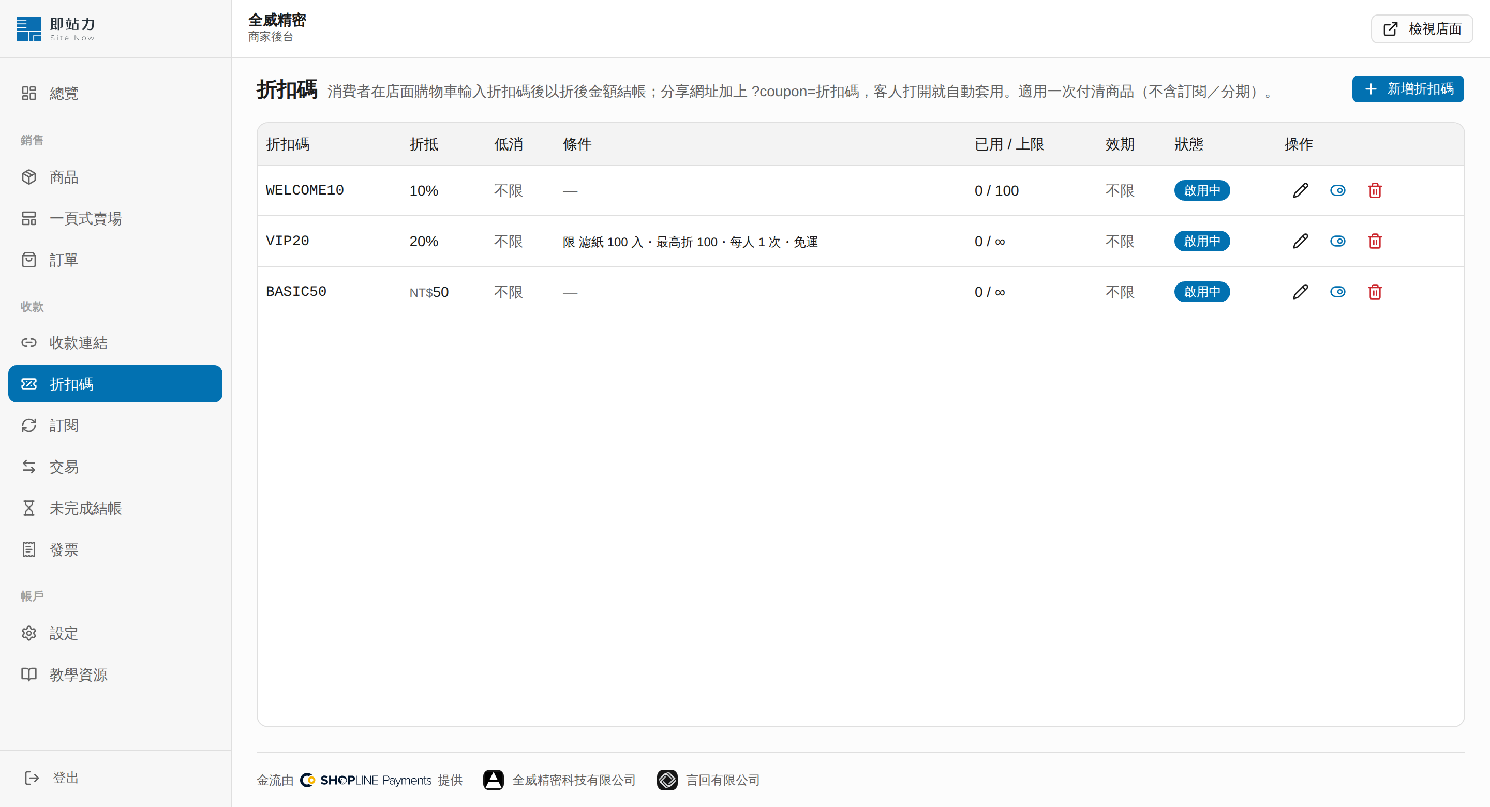Open 訂單 orders page
Viewport: 1490px width, 807px height.
[115, 260]
